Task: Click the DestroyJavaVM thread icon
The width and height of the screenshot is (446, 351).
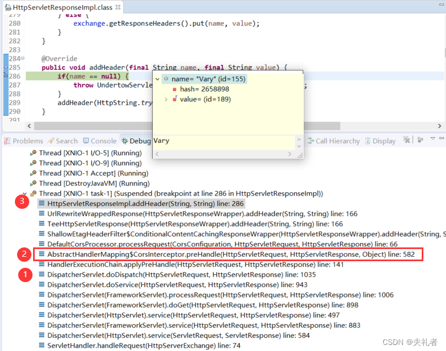Action: 33,183
